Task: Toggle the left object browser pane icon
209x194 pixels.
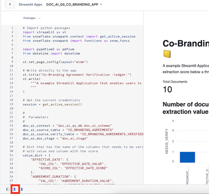Action: pyautogui.click(x=8, y=189)
